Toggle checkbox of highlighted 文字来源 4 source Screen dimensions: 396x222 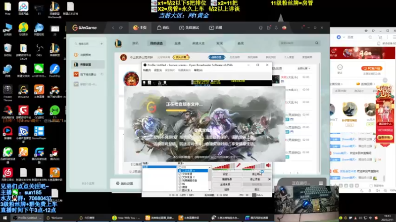pyautogui.click(x=180, y=170)
